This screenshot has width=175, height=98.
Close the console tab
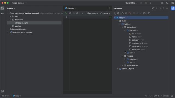pyautogui.click(x=76, y=8)
